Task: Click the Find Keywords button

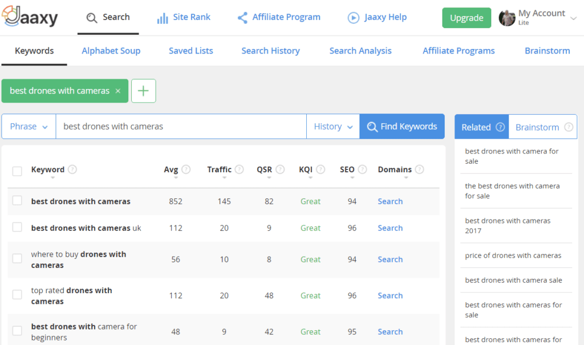Action: pyautogui.click(x=402, y=127)
